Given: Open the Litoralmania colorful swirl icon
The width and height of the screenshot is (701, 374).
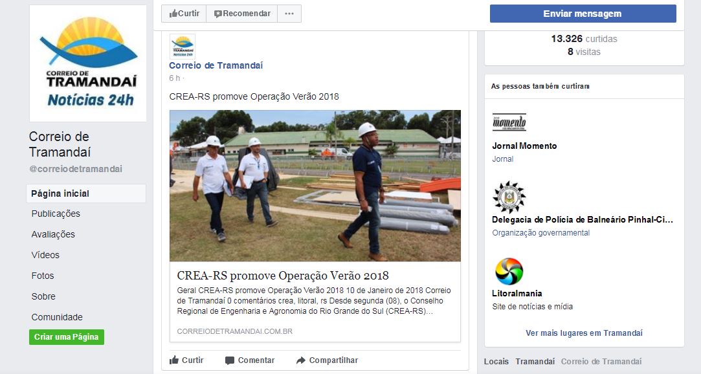Looking at the screenshot, I should coord(509,271).
